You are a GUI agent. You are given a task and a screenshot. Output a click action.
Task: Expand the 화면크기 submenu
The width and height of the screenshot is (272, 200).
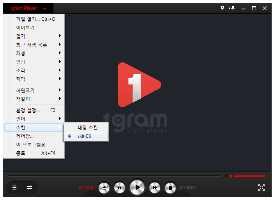pyautogui.click(x=34, y=90)
